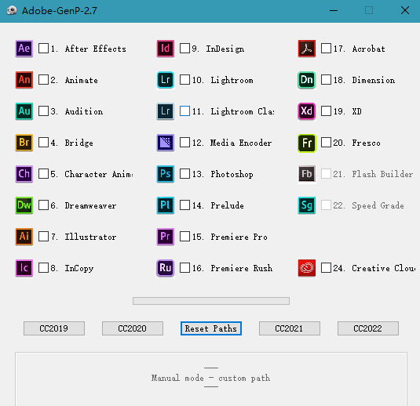
Task: Click the Reset Paths button
Action: tap(211, 328)
